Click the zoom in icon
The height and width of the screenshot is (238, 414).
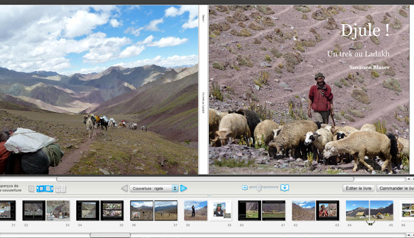(285, 188)
